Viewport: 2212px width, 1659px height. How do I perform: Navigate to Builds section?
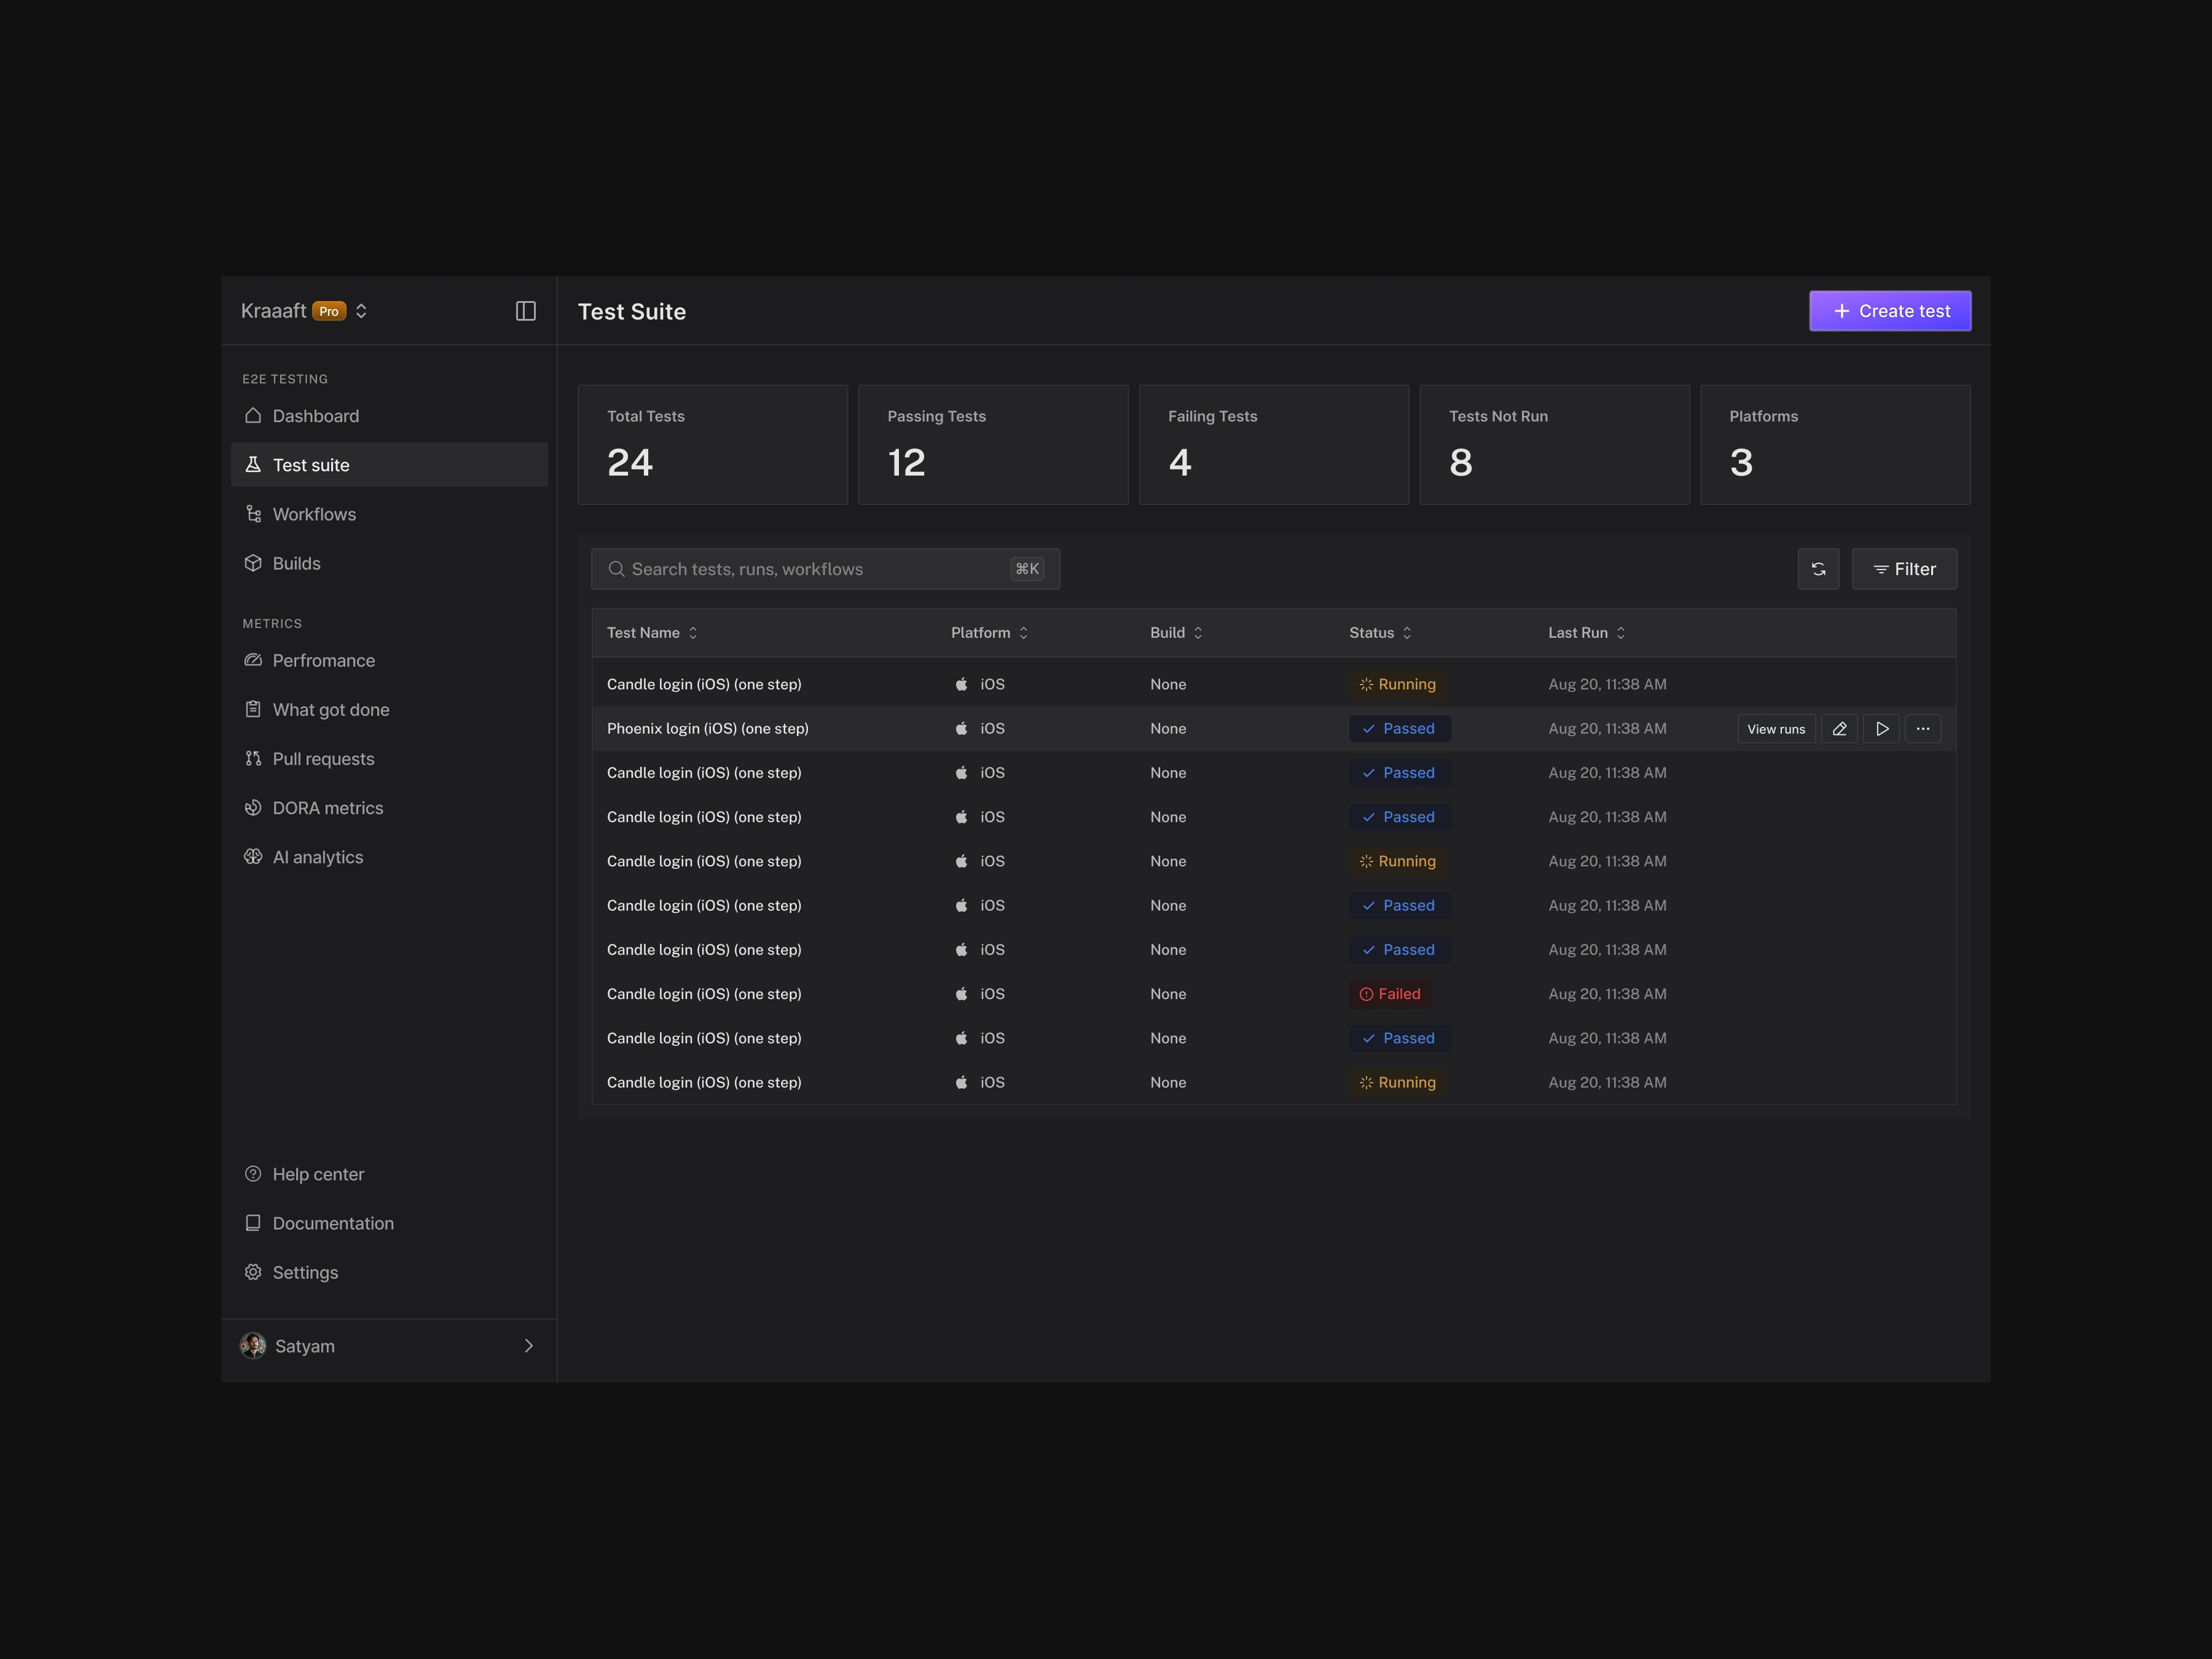click(x=296, y=563)
